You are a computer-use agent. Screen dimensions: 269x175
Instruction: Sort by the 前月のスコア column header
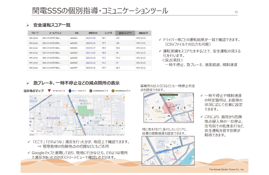pos(125,33)
